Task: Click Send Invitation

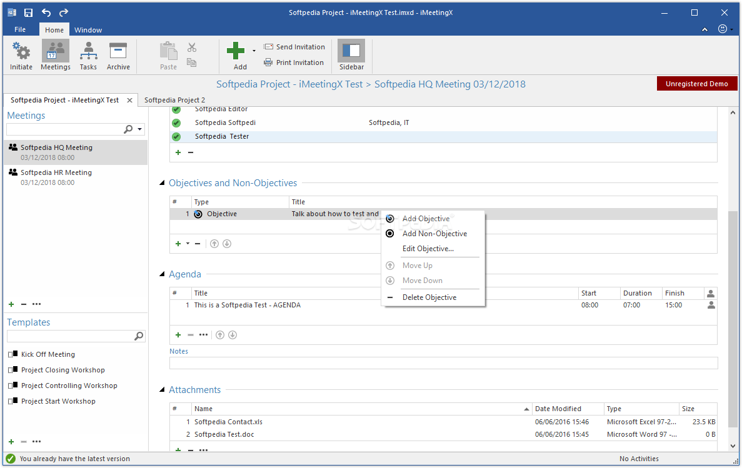Action: (x=294, y=47)
